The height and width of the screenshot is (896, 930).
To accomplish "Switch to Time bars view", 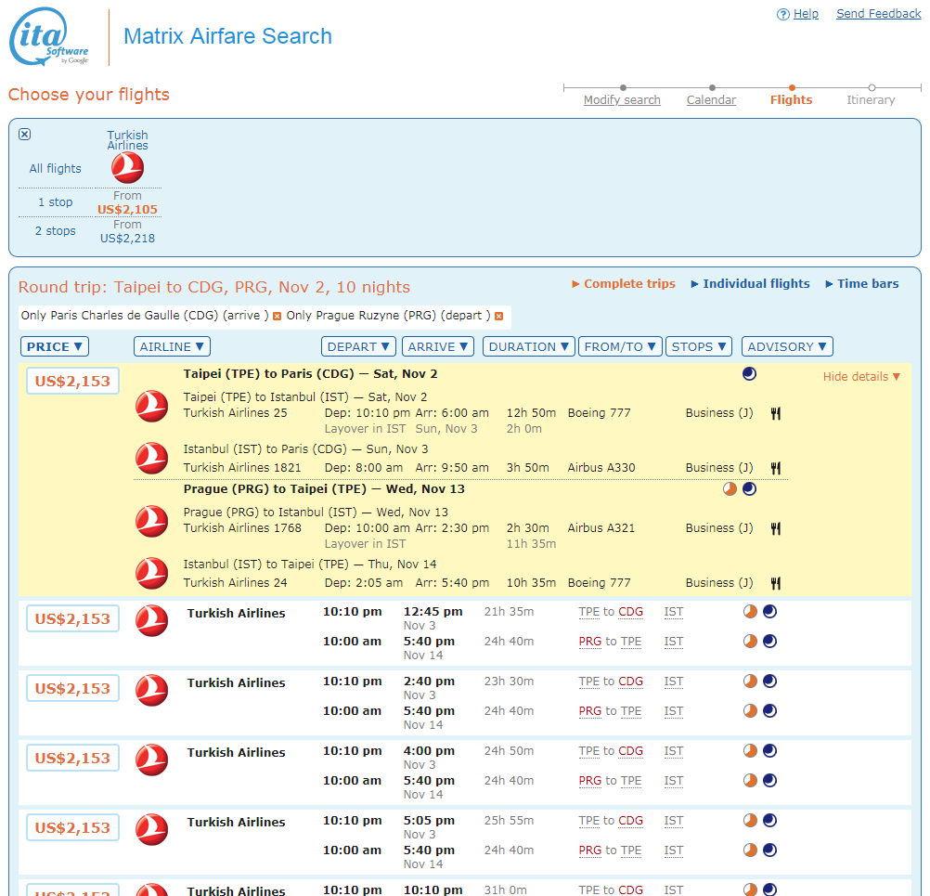I will [862, 283].
